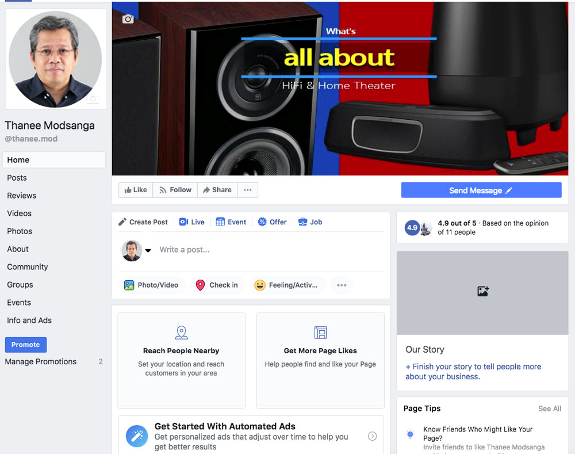Toggle Follow for this page
This screenshot has height=454, width=575.
[x=175, y=190]
